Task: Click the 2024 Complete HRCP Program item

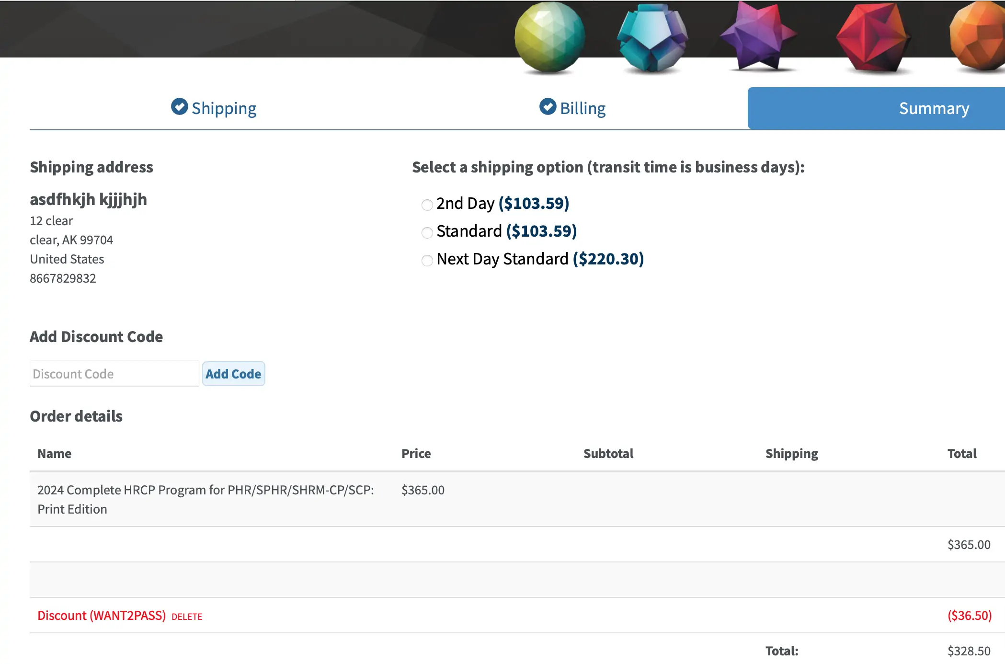Action: coord(206,499)
